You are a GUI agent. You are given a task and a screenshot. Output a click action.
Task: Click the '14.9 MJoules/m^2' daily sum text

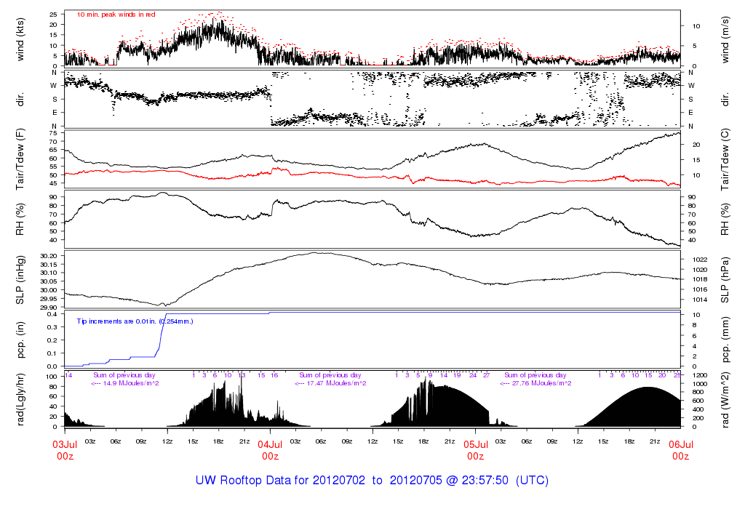click(x=131, y=383)
